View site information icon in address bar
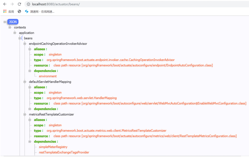Viewport: 249px width, 158px height. click(x=28, y=4)
